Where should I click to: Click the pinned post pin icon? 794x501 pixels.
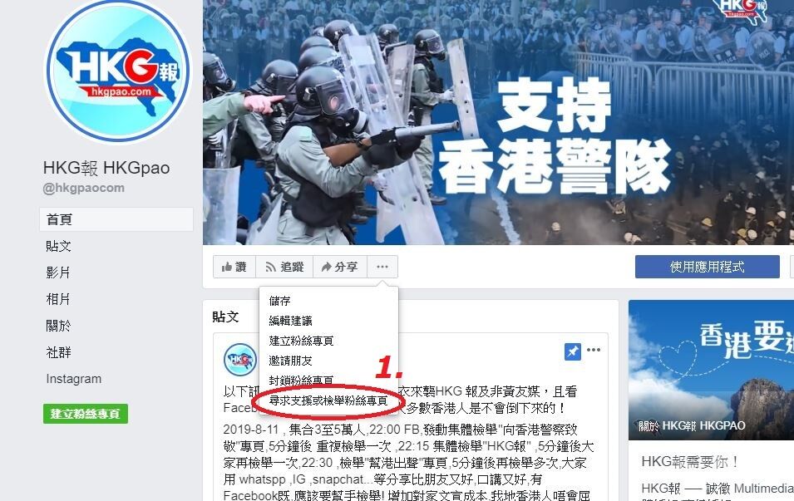573,351
